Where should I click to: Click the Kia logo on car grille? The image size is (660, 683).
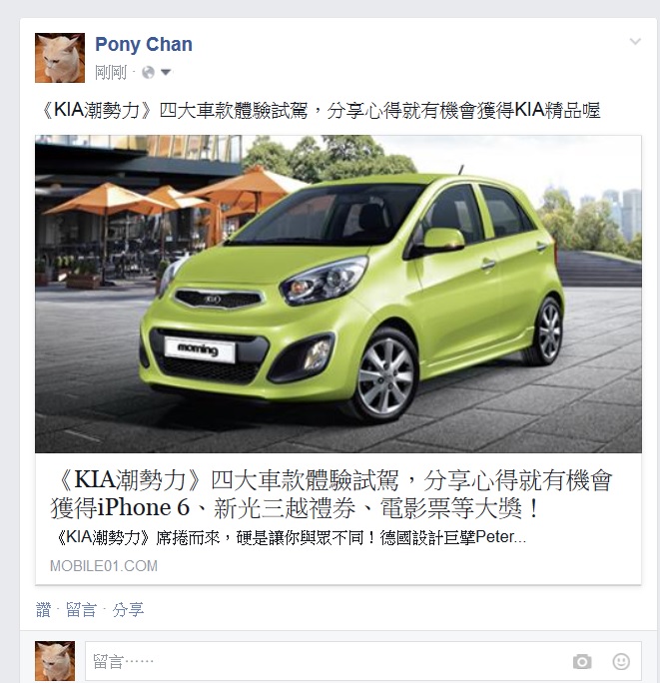point(213,300)
